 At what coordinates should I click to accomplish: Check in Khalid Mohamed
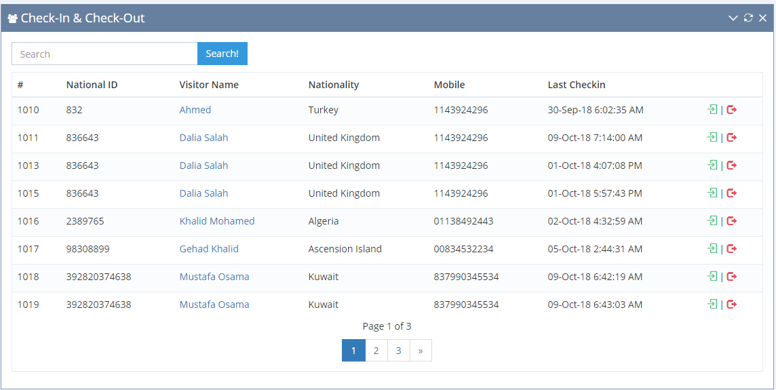click(712, 221)
